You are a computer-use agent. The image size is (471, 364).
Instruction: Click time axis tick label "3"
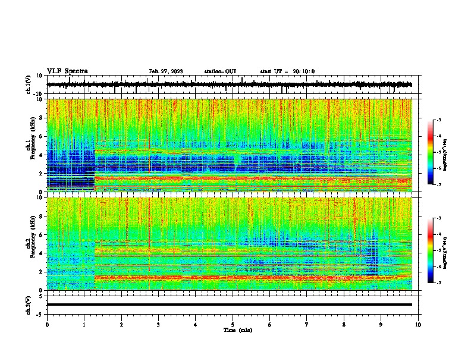pos(158,325)
